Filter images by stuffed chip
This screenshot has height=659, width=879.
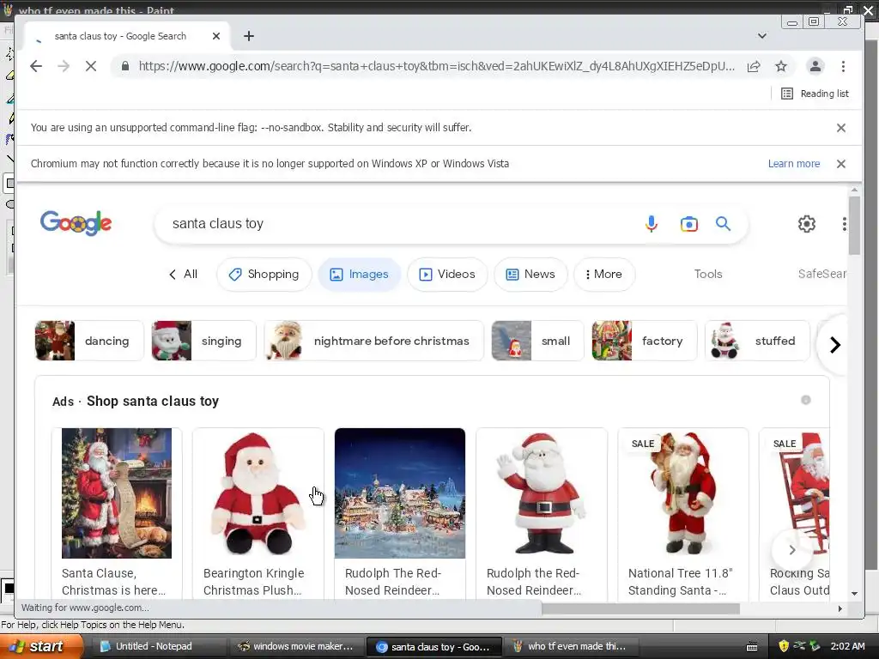click(757, 341)
